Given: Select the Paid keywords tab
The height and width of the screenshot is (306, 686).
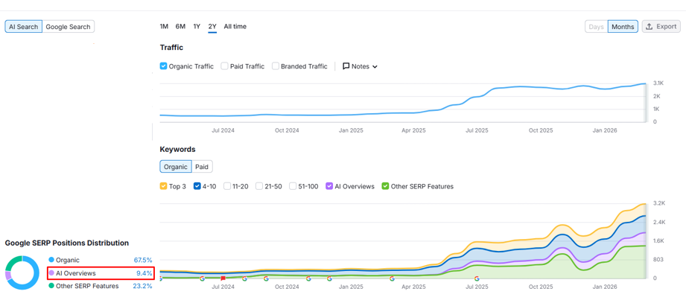Looking at the screenshot, I should [x=202, y=167].
